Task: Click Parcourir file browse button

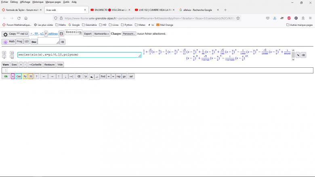Action: point(129,34)
